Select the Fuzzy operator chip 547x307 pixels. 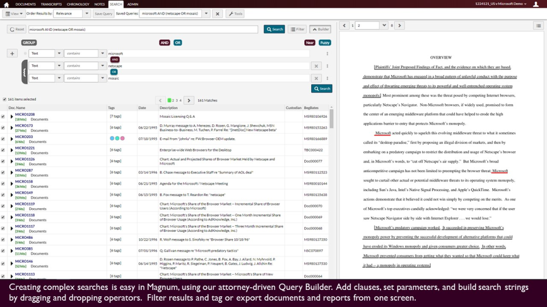[325, 43]
